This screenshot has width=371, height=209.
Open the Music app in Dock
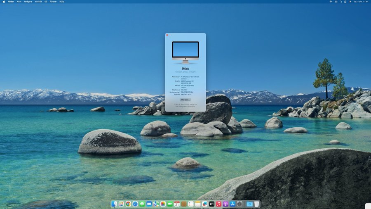[x=218, y=204]
